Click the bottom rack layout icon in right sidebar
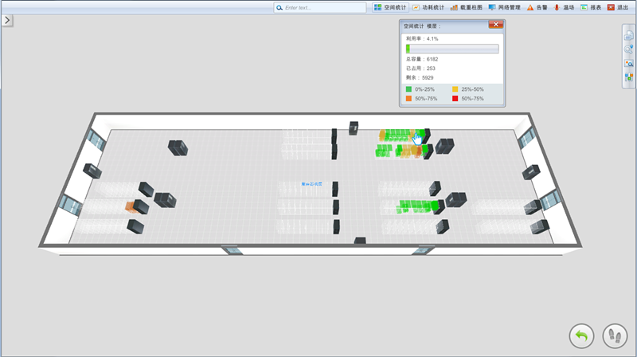This screenshot has height=357, width=637. pyautogui.click(x=628, y=77)
